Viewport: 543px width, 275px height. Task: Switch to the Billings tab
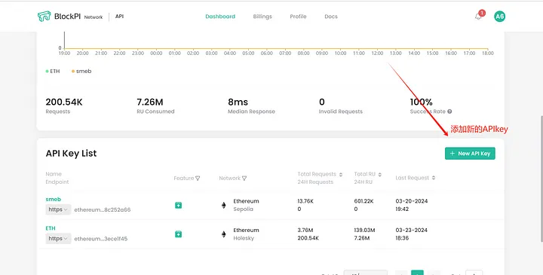click(262, 17)
